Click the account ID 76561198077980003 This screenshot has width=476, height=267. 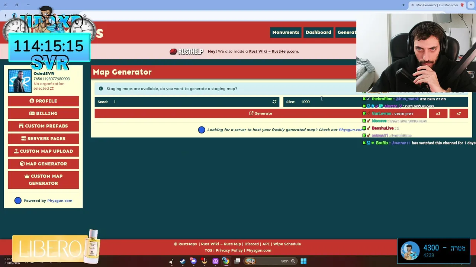(x=51, y=79)
